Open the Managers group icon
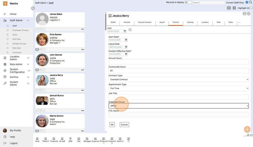253x147 pixels. click(x=87, y=139)
